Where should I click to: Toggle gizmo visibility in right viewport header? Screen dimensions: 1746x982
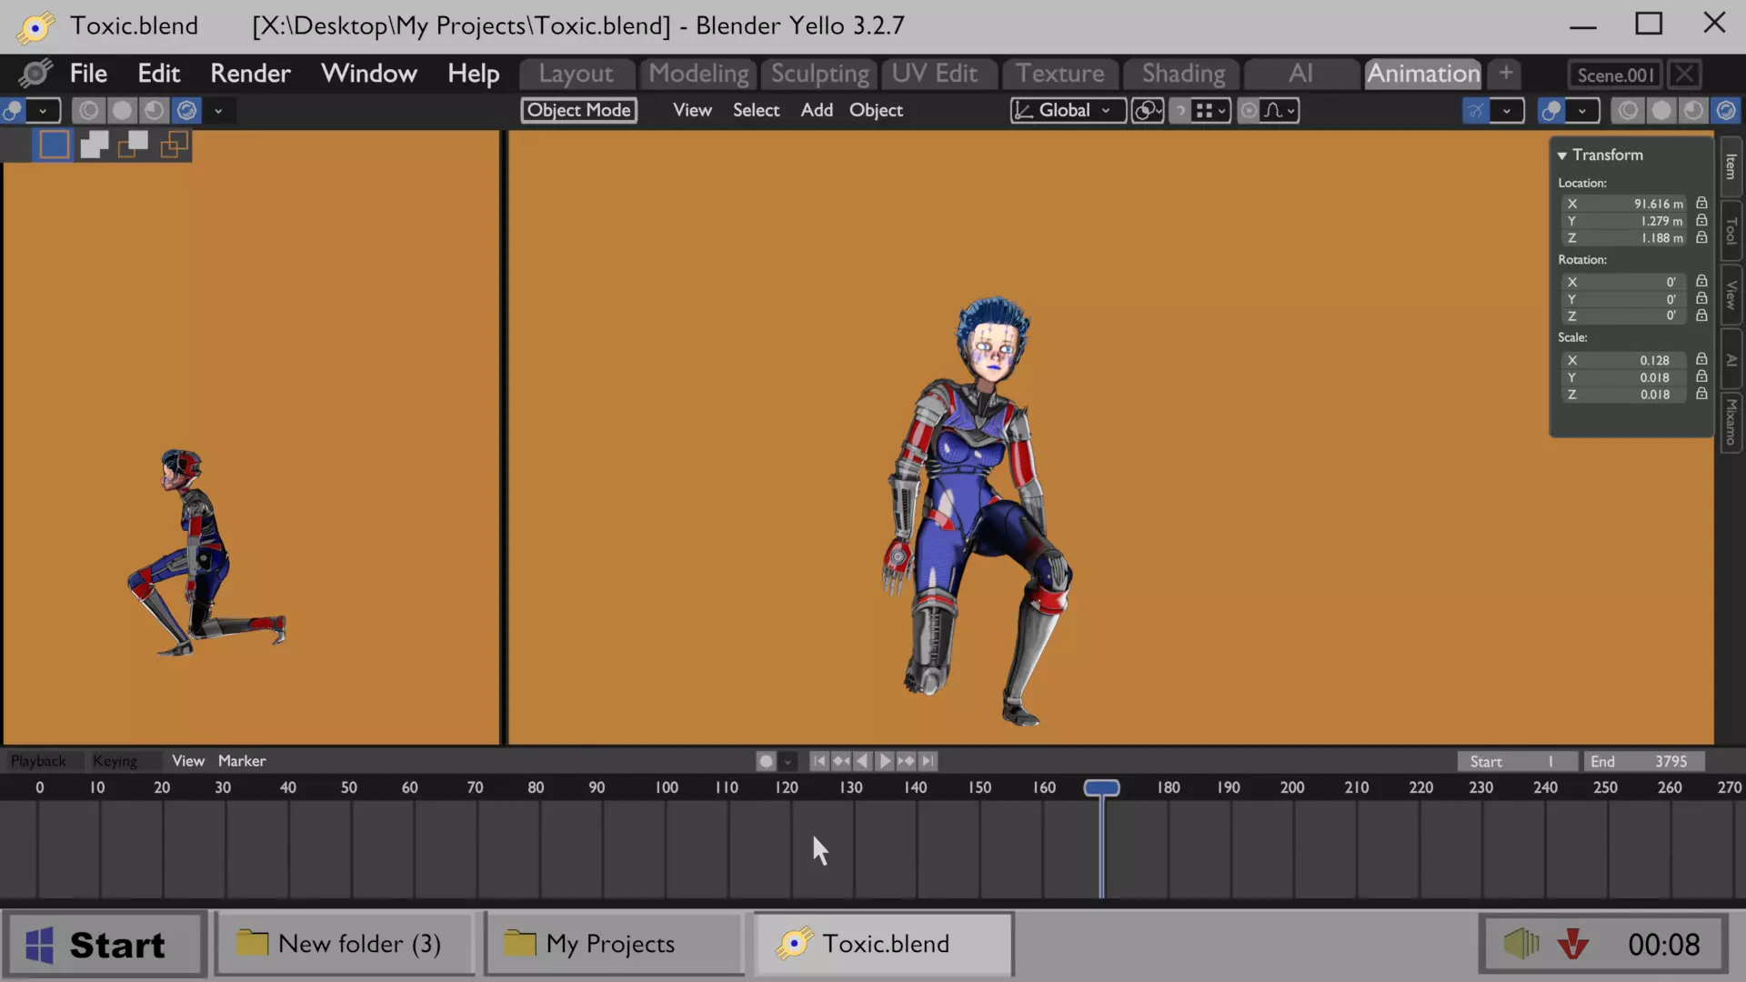(x=1476, y=111)
